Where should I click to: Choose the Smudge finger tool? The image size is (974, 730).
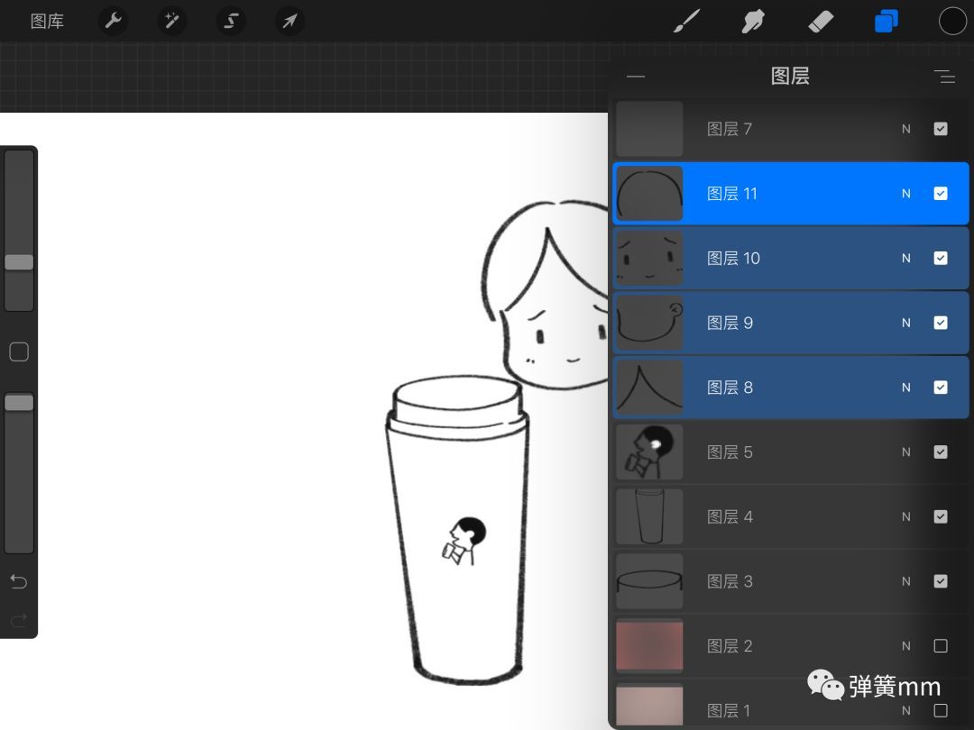pyautogui.click(x=753, y=21)
